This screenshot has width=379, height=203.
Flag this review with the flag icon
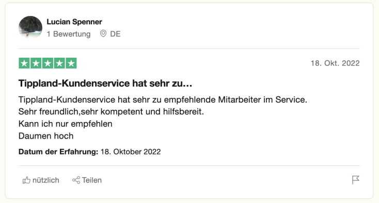(x=356, y=180)
